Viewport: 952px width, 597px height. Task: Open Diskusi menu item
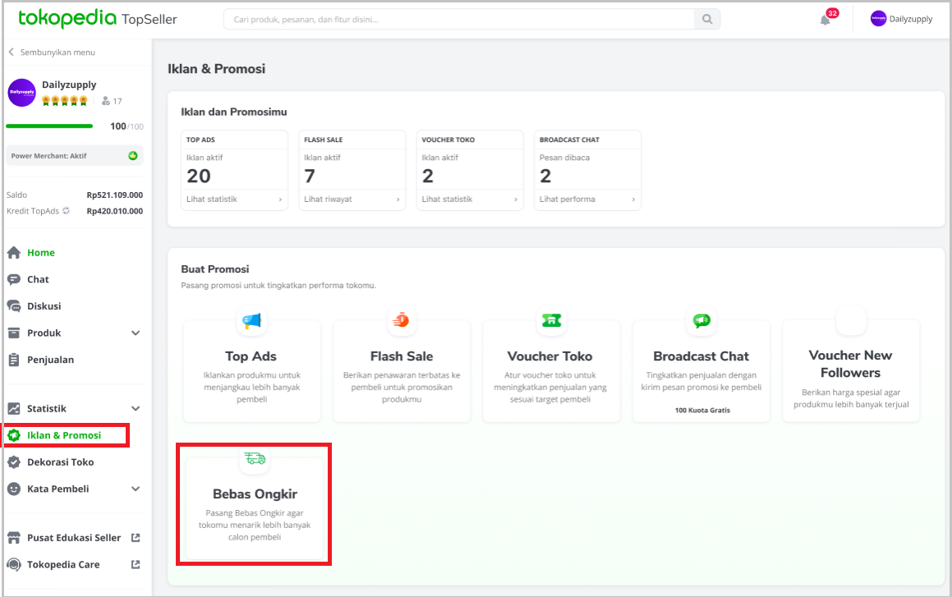coord(44,305)
